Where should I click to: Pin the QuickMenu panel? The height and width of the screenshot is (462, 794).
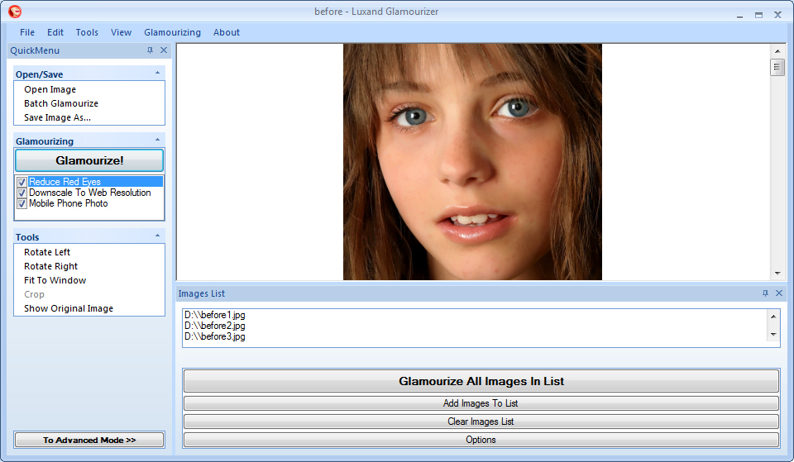pos(150,50)
